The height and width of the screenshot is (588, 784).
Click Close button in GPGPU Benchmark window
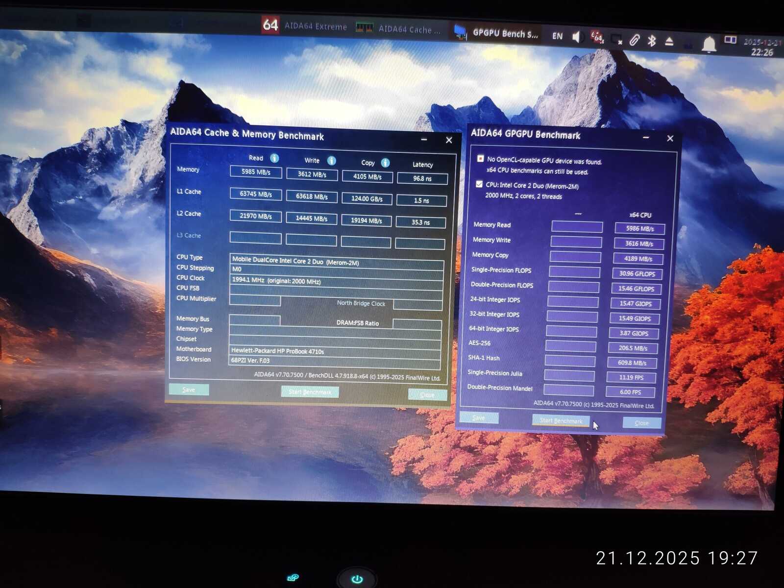click(641, 423)
